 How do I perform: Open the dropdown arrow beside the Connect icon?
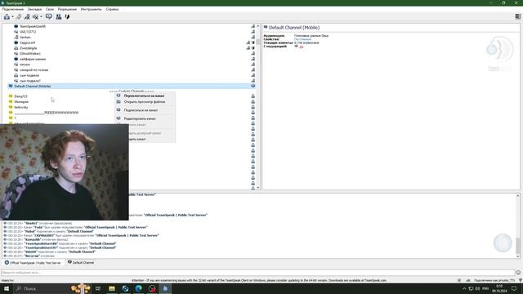click(x=13, y=16)
